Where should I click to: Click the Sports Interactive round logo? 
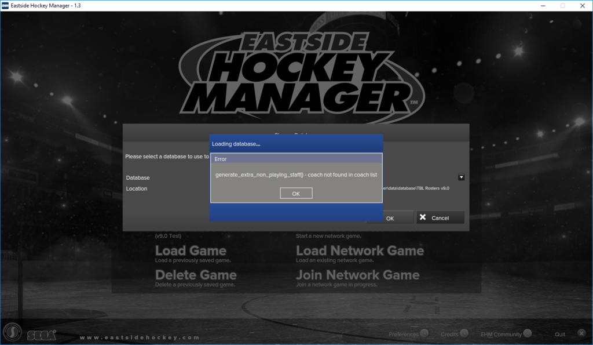click(13, 332)
